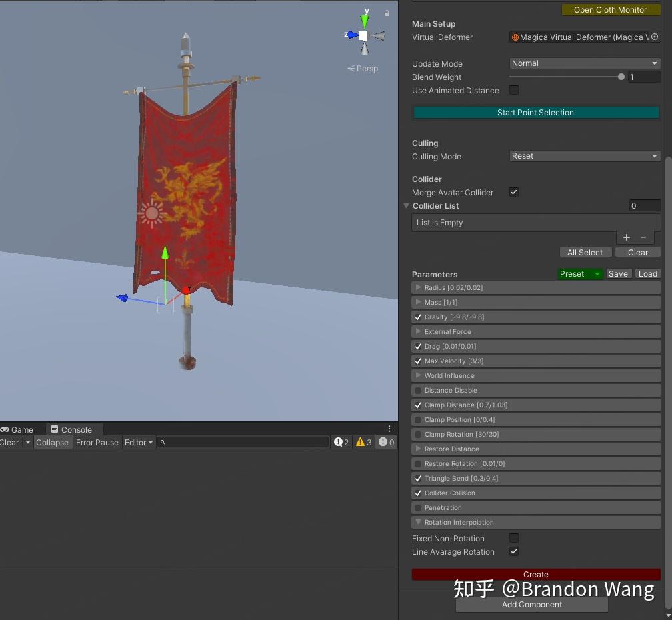The width and height of the screenshot is (672, 620).
Task: Click the scene view lock icon
Action: [387, 13]
